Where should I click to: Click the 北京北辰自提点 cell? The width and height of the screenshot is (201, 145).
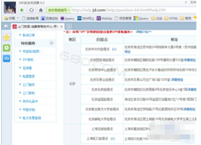click(102, 89)
